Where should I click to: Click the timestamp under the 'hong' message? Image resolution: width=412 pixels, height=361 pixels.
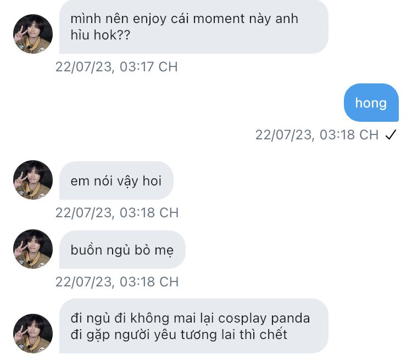[x=316, y=135]
